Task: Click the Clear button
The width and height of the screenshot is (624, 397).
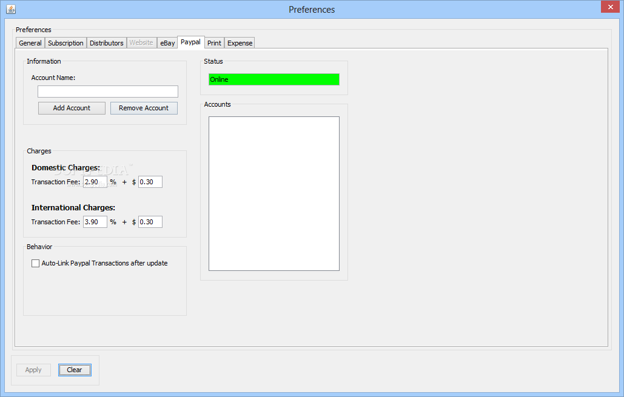Action: click(x=75, y=370)
